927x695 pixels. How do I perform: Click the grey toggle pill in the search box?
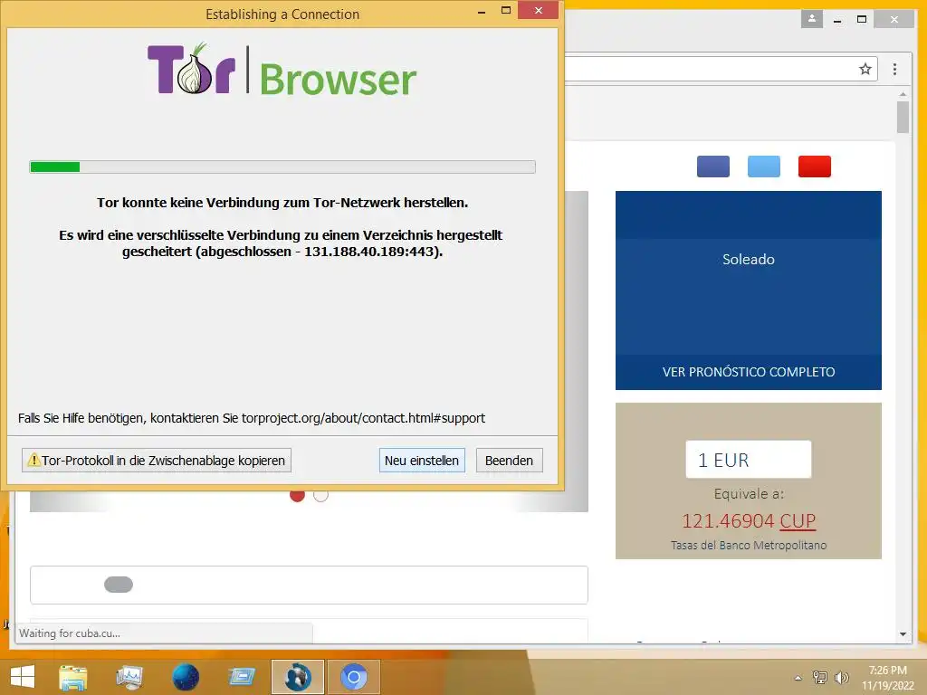click(119, 585)
